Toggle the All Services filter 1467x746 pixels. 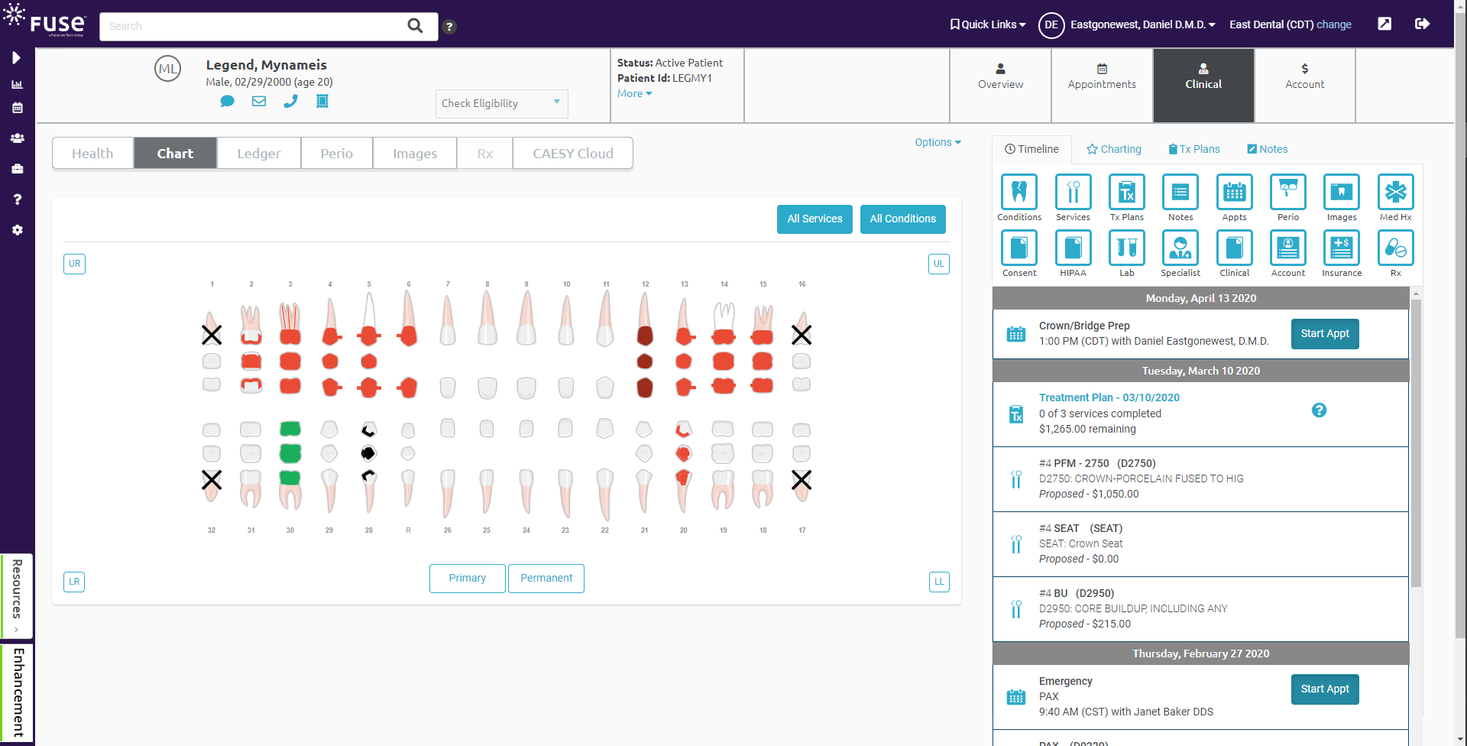click(x=814, y=219)
